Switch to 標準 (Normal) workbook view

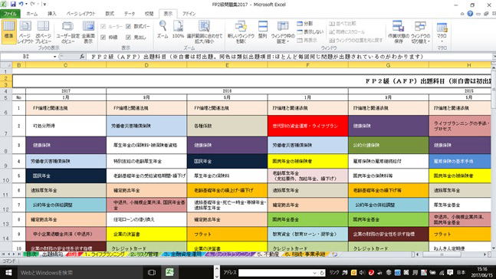click(x=8, y=31)
